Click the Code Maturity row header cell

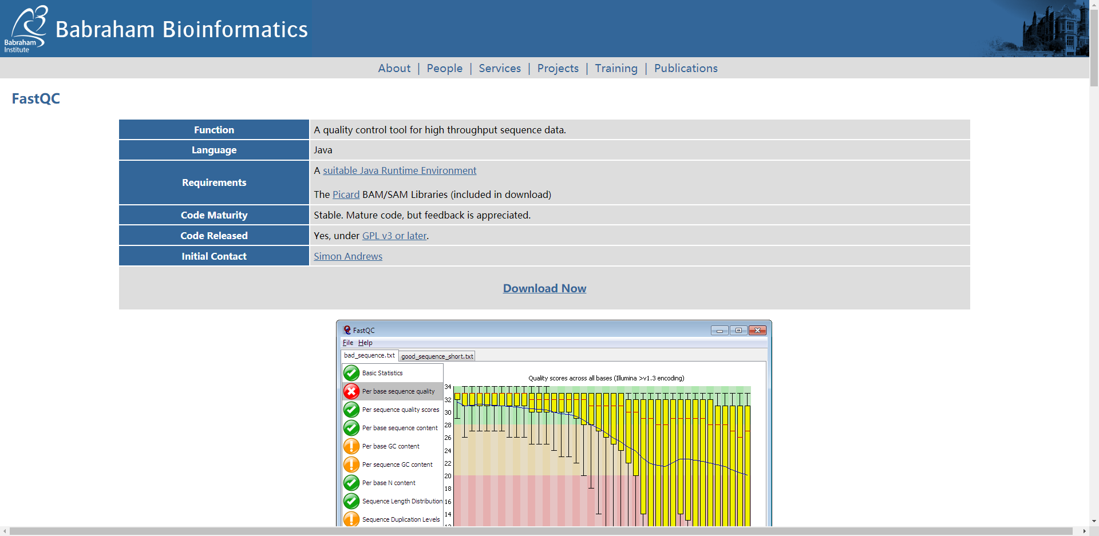(214, 215)
